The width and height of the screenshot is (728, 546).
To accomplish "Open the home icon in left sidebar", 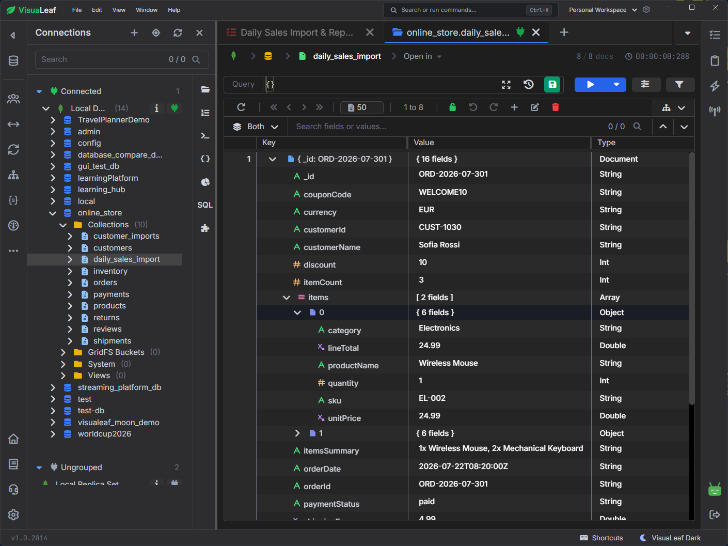I will pos(13,439).
